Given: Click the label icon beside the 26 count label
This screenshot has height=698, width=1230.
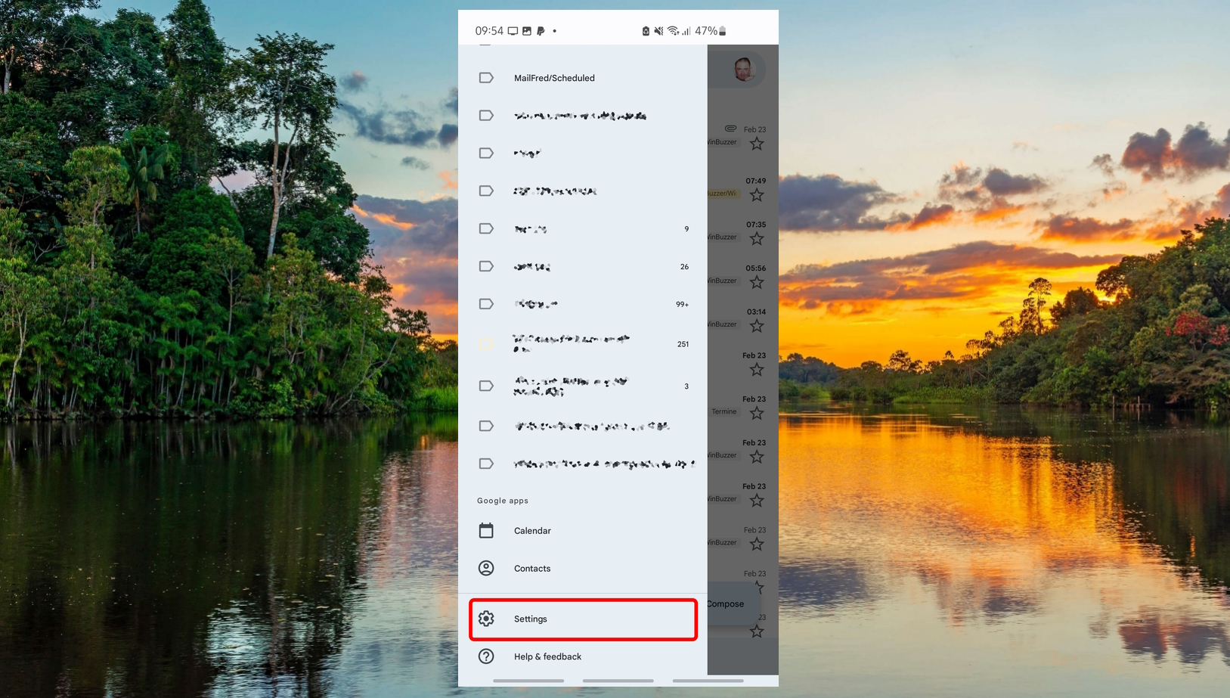Looking at the screenshot, I should pyautogui.click(x=486, y=266).
